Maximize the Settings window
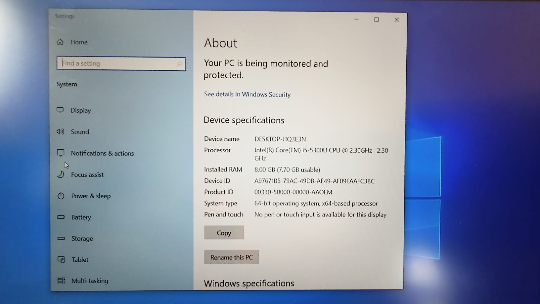 (x=377, y=20)
